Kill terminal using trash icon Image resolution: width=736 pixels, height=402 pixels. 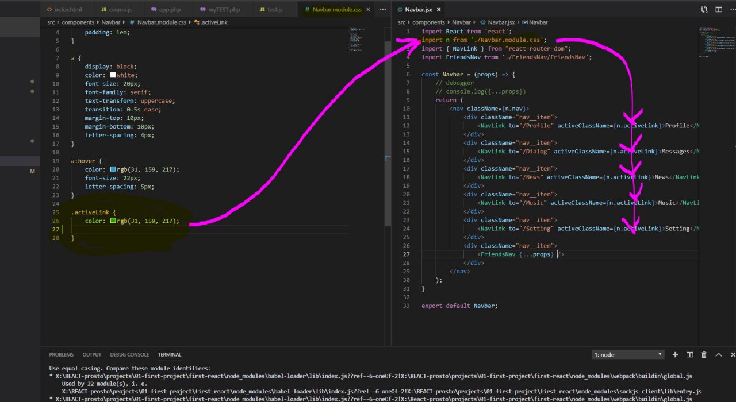(704, 355)
